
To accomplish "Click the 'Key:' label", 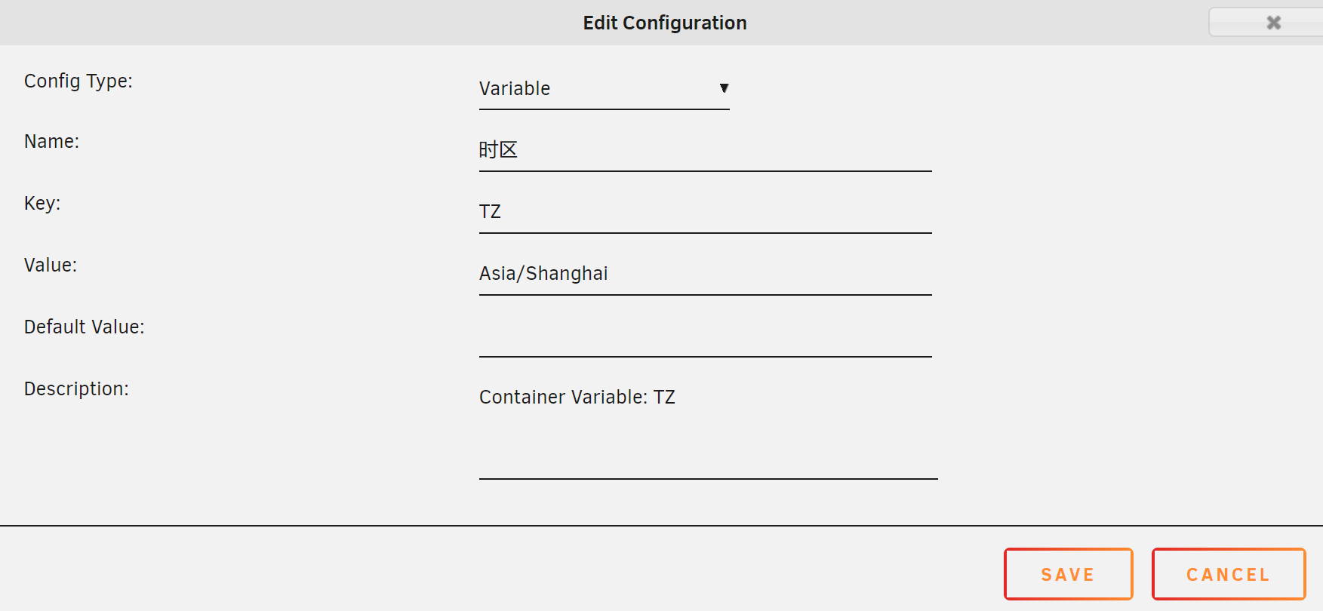I will pyautogui.click(x=42, y=204).
